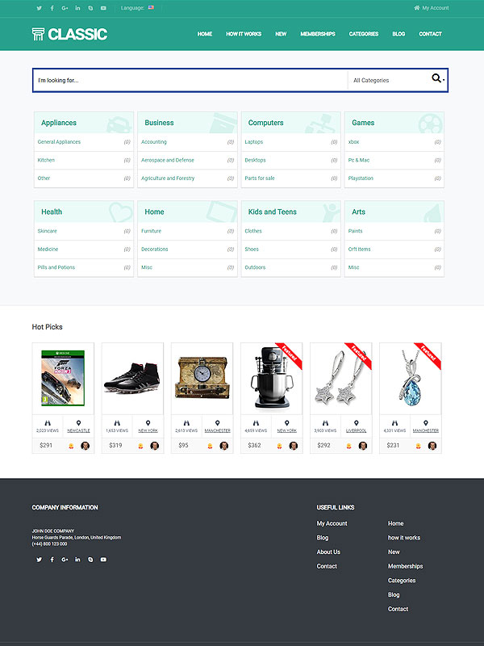Open Twitter link in top header bar

pos(39,8)
